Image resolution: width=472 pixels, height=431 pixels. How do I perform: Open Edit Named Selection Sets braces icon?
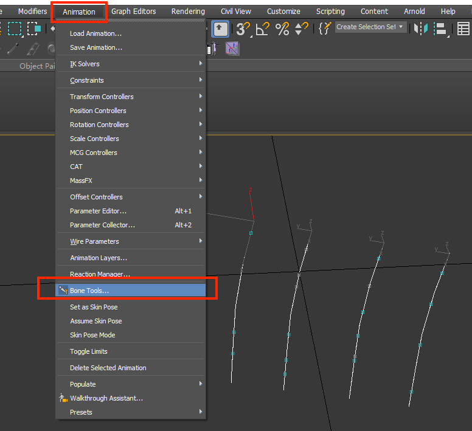(325, 29)
